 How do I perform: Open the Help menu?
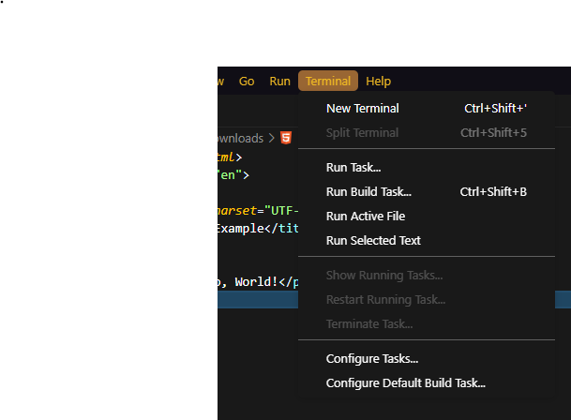[x=379, y=82]
